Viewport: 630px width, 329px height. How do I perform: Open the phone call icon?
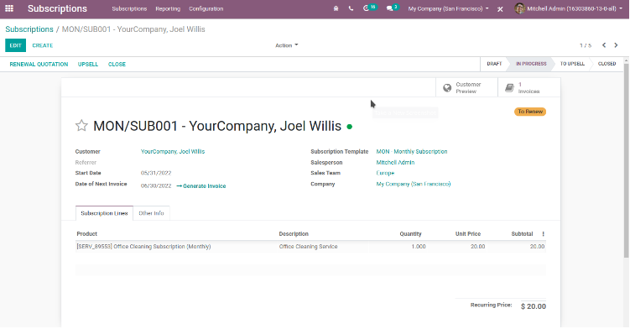tap(351, 8)
